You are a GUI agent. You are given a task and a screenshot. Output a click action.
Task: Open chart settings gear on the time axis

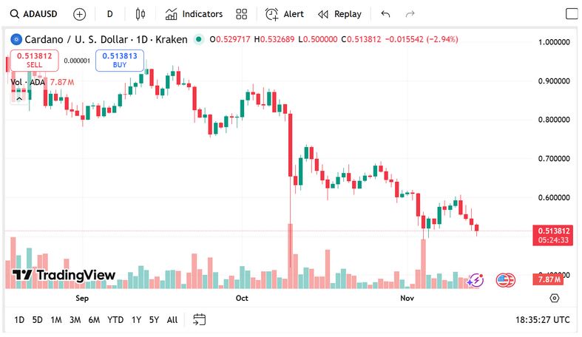click(x=555, y=298)
